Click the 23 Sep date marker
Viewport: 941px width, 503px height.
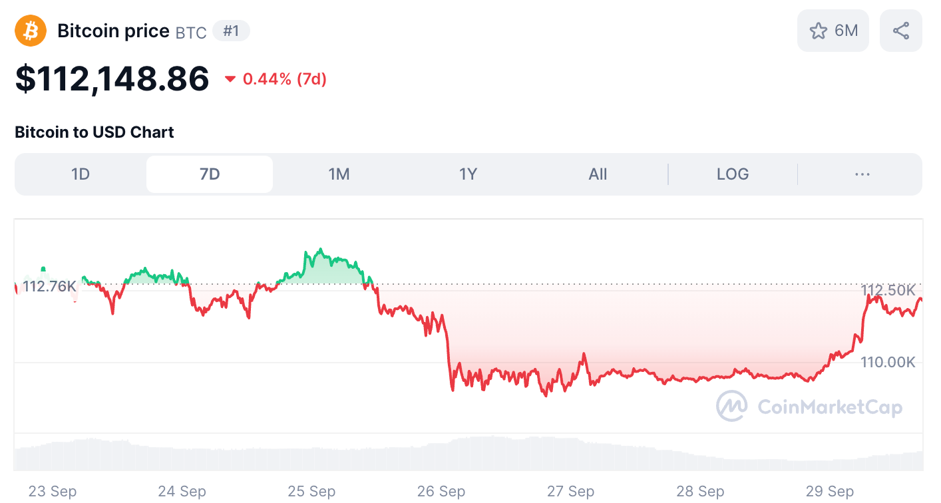pyautogui.click(x=53, y=492)
